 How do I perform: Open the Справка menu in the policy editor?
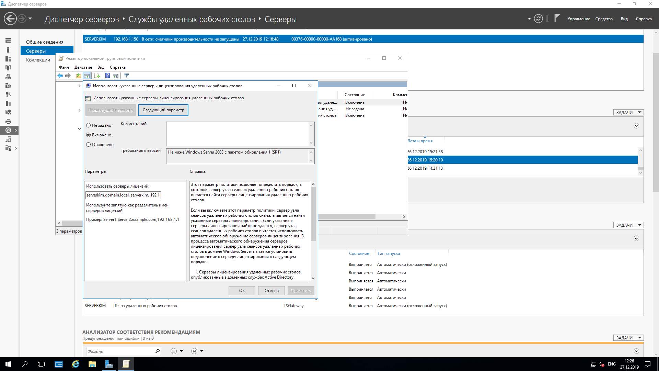[x=117, y=67]
